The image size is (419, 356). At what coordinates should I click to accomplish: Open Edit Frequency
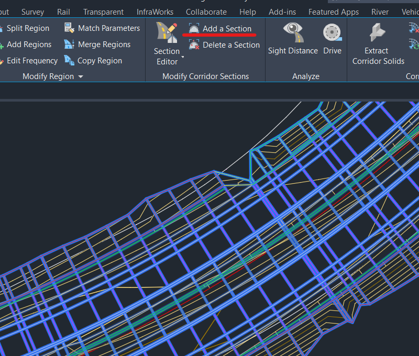(x=30, y=60)
